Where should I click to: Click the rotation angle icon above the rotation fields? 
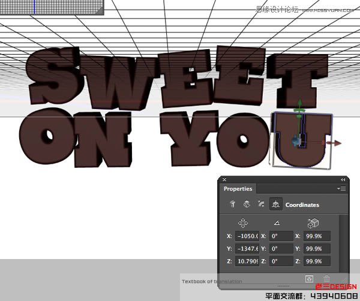[x=277, y=223]
